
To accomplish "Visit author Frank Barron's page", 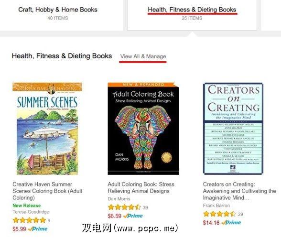I will (x=216, y=206).
